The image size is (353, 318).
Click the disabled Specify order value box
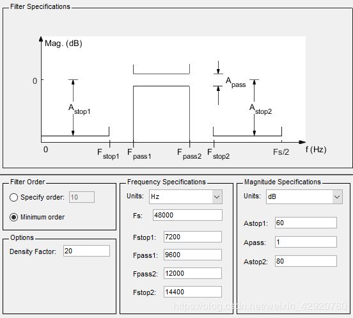82,197
